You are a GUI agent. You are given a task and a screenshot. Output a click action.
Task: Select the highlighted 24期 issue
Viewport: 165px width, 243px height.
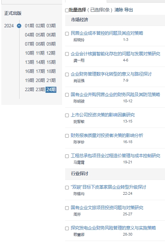click(51, 89)
